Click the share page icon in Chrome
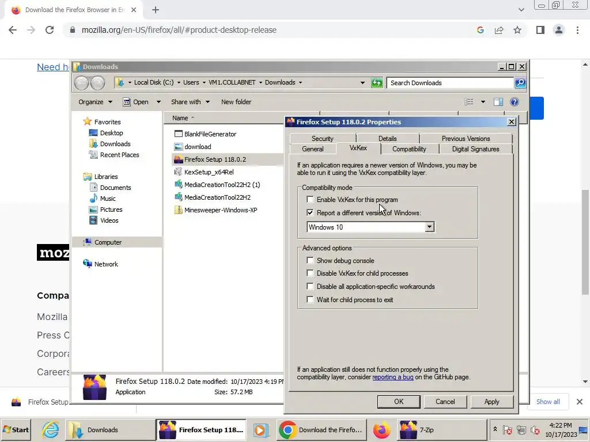 point(499,30)
